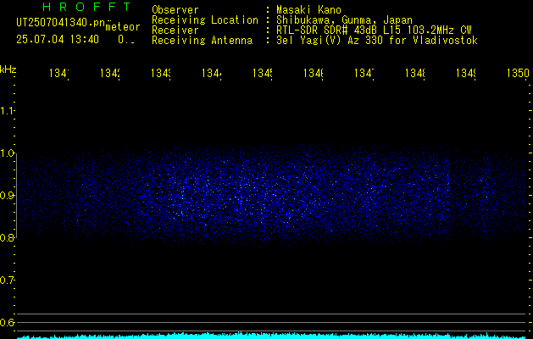The width and height of the screenshot is (533, 339).
Task: Click the 1.0 kHz axis tick label
Action: coord(8,153)
